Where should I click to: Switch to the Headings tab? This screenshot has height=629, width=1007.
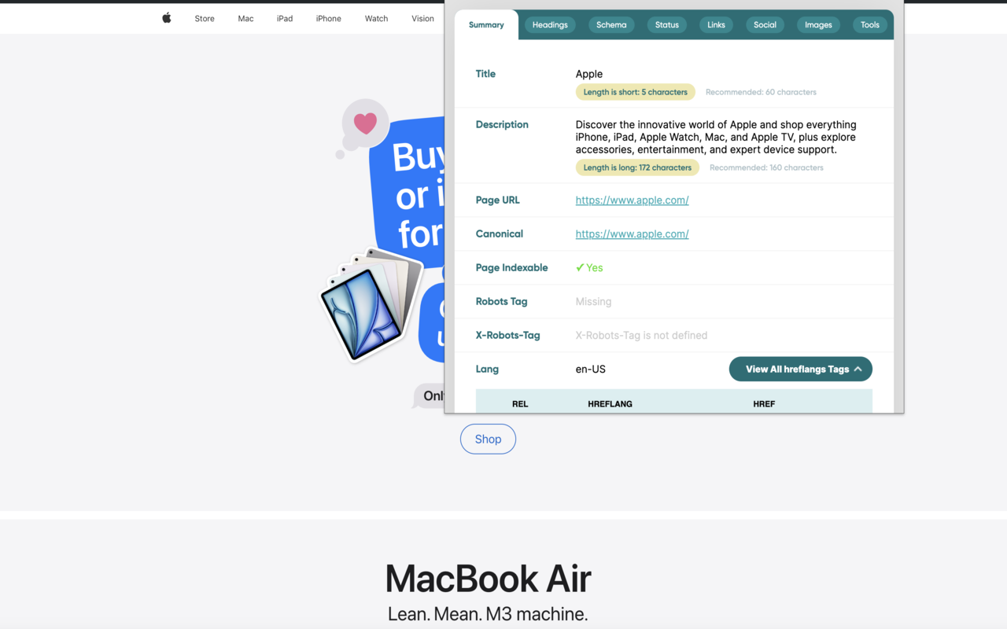pos(550,25)
